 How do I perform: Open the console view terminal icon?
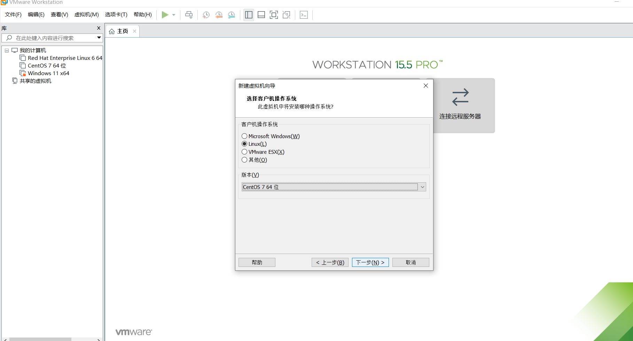(x=304, y=15)
